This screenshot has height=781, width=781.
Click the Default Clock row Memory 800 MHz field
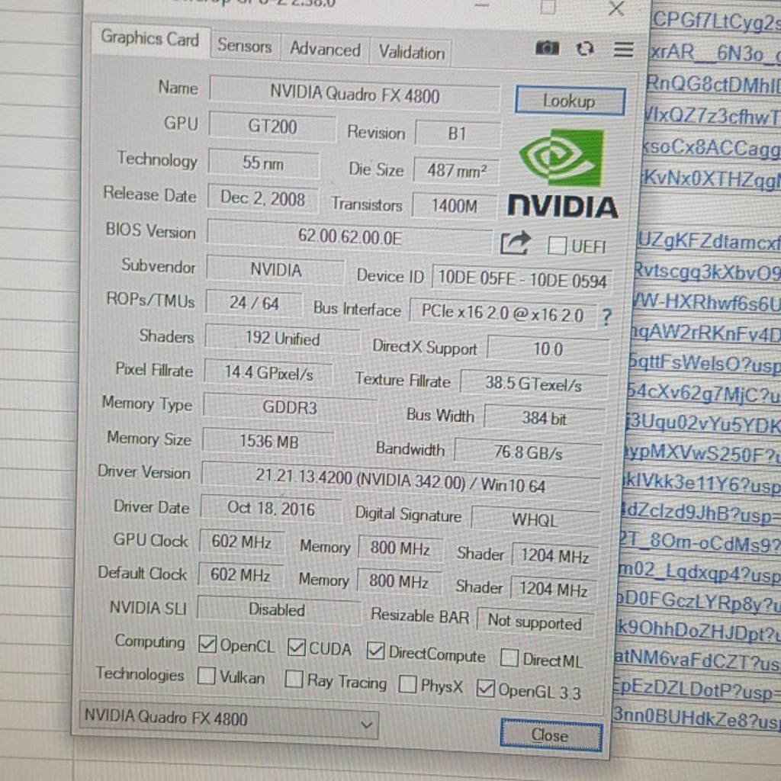[398, 582]
